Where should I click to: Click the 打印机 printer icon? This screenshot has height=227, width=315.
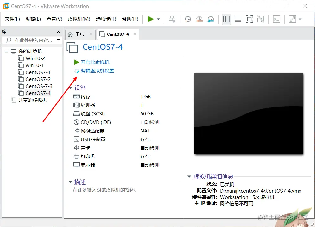point(77,156)
